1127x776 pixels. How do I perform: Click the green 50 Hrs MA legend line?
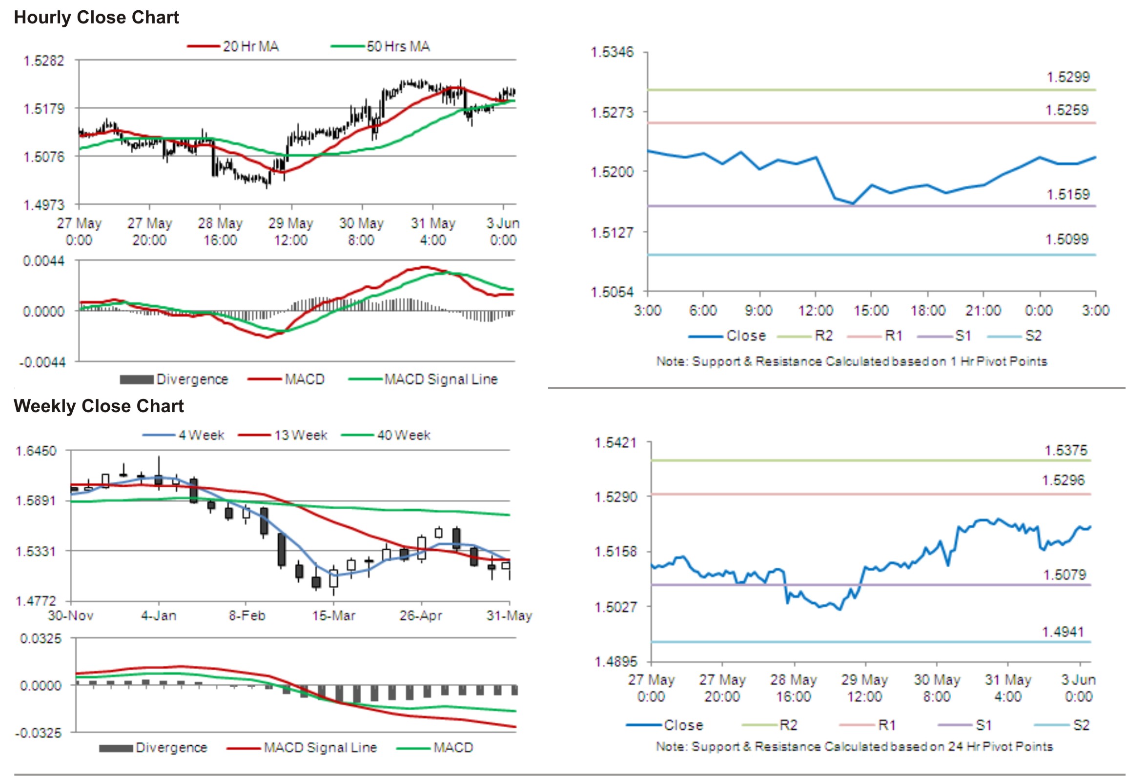click(x=348, y=46)
